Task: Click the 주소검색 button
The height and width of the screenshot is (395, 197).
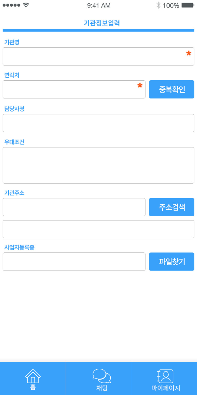Action: [172, 207]
